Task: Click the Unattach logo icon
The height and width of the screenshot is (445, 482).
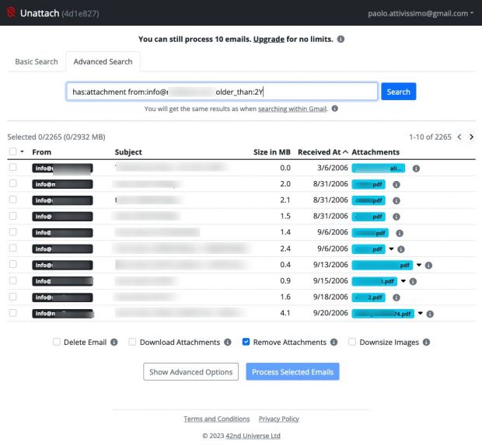Action: coord(11,12)
